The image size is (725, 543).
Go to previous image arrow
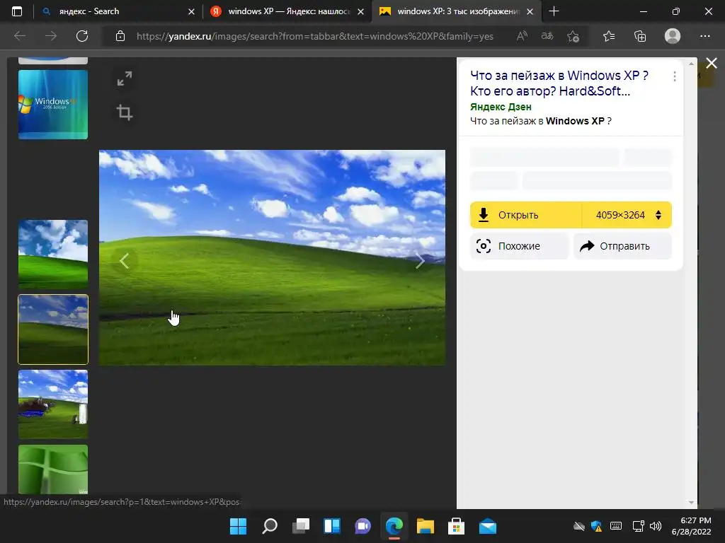tap(124, 261)
